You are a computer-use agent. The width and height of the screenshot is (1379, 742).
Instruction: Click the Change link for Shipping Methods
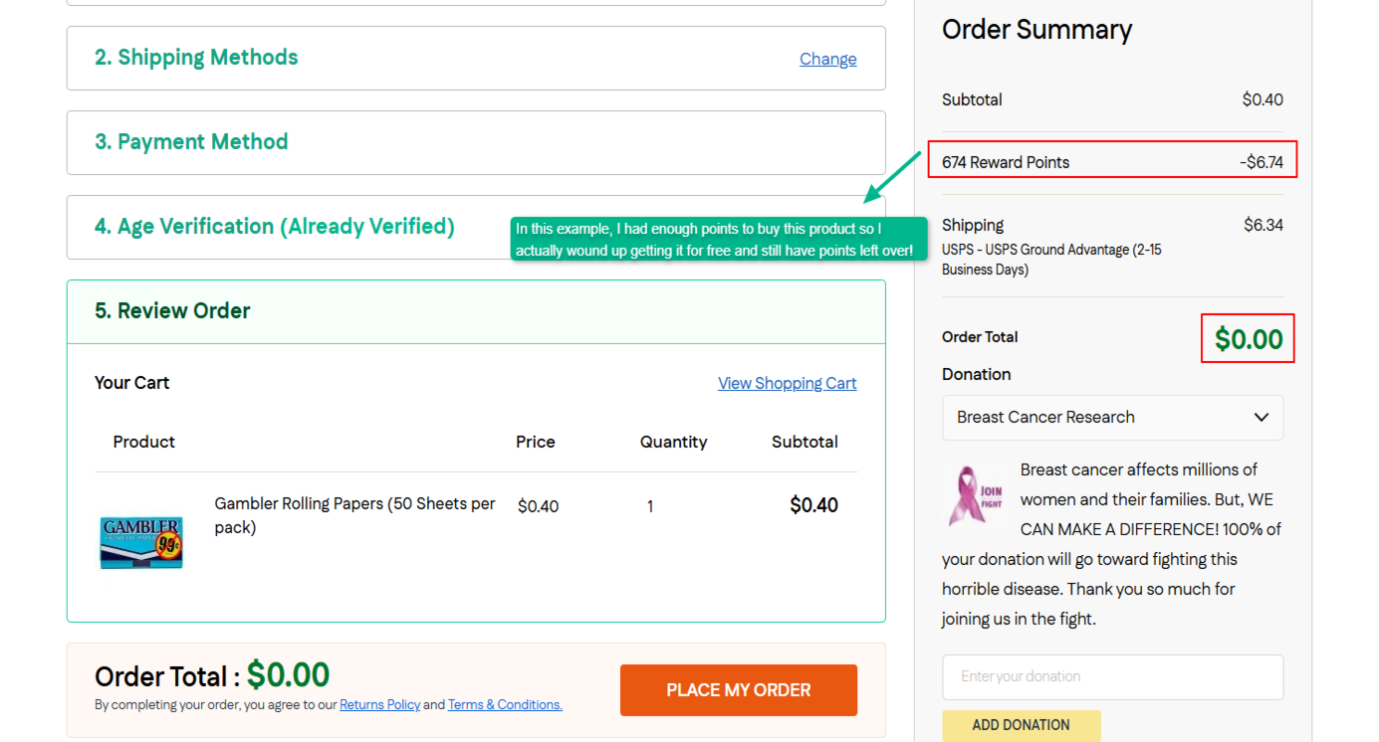[827, 59]
